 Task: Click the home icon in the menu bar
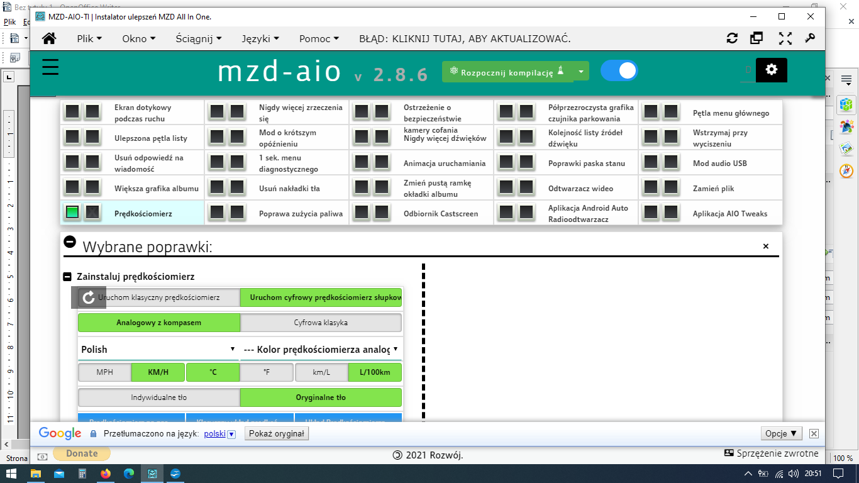[x=49, y=38]
